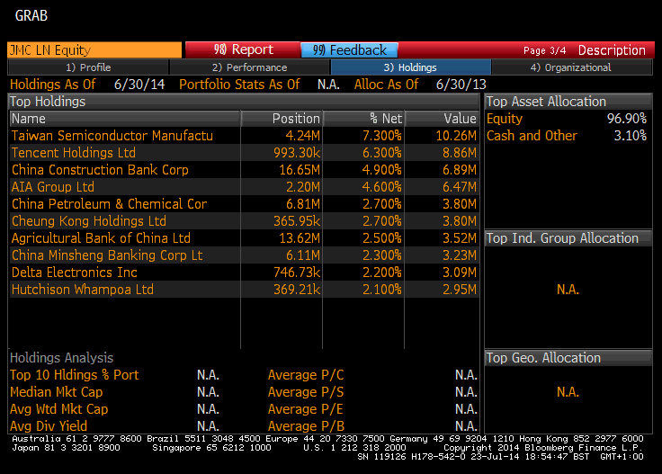The image size is (662, 474).
Task: Click the Value column header
Action: click(442, 119)
